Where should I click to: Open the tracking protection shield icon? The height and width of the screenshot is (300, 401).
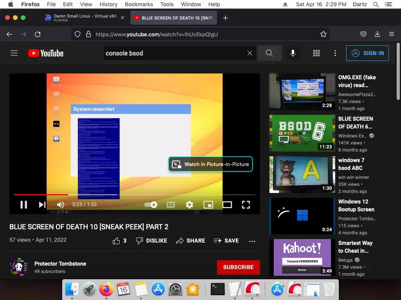78,34
